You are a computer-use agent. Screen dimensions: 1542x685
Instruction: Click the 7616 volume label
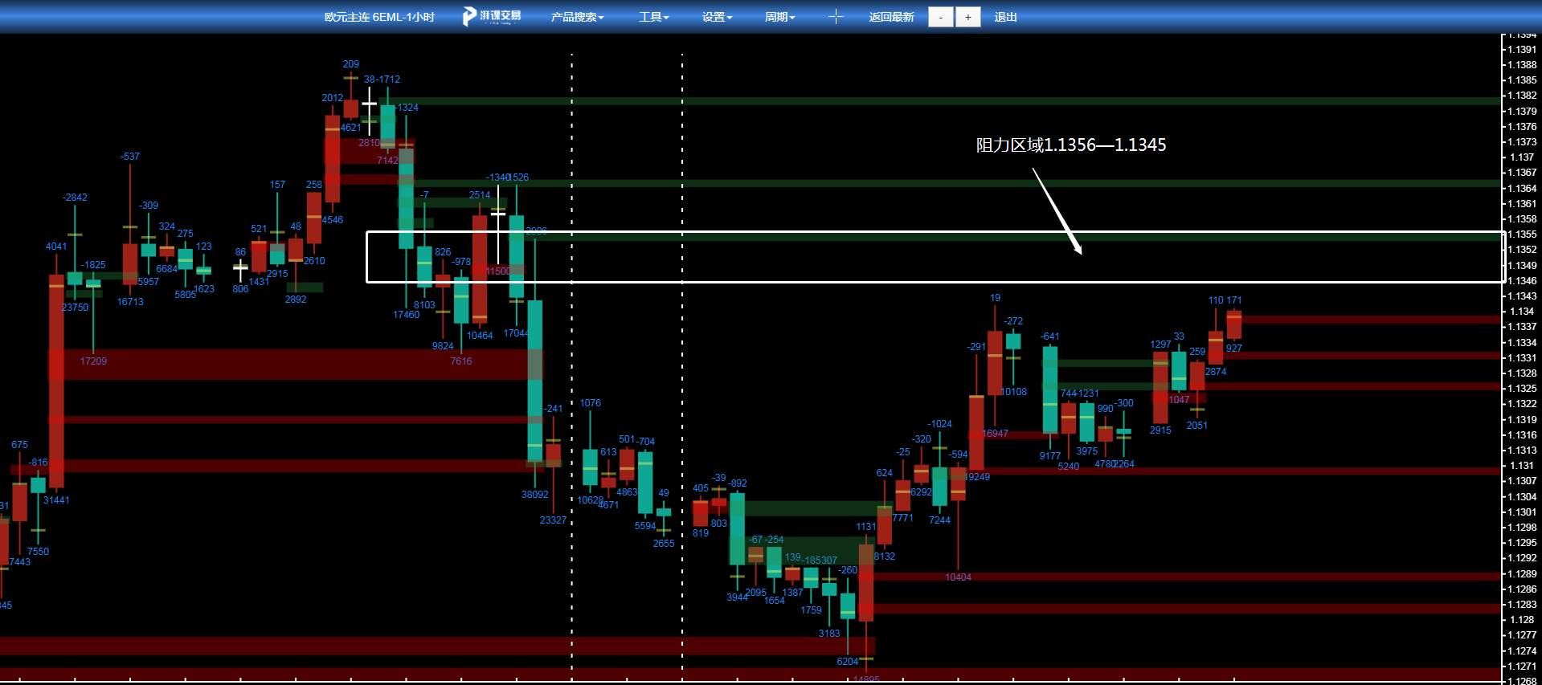tap(461, 361)
